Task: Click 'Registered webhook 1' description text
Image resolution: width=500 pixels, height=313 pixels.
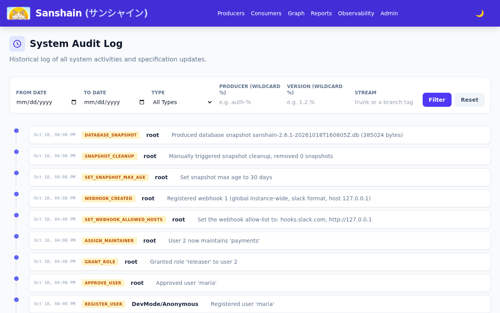Action: [x=269, y=198]
